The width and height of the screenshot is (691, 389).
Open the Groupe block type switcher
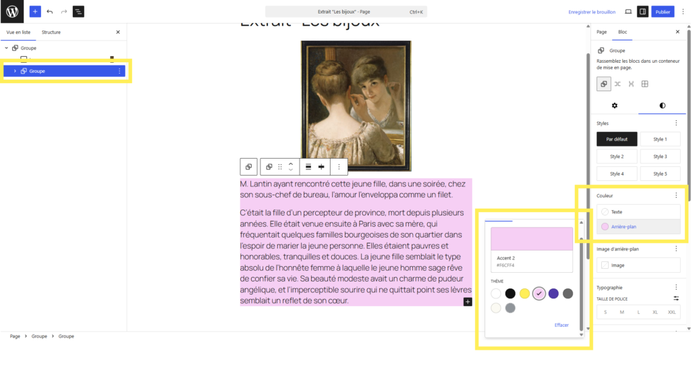point(269,167)
